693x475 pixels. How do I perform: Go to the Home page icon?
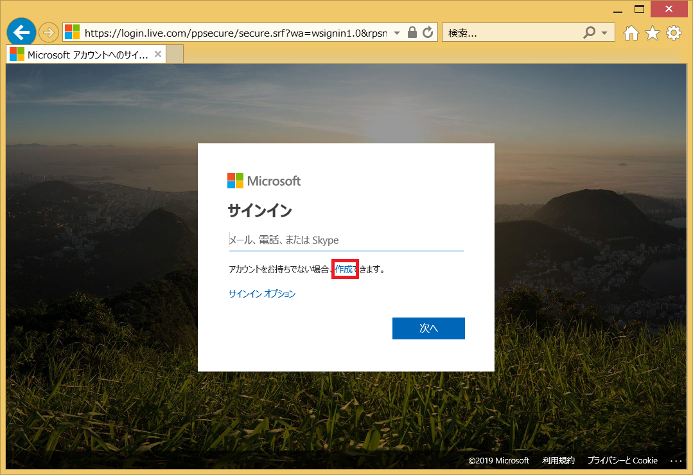click(631, 33)
